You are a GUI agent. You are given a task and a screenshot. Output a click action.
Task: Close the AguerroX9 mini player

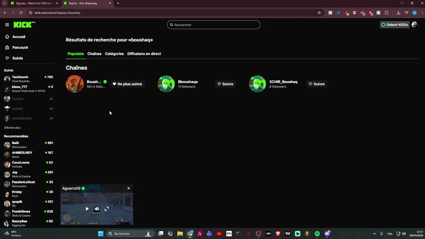128,188
